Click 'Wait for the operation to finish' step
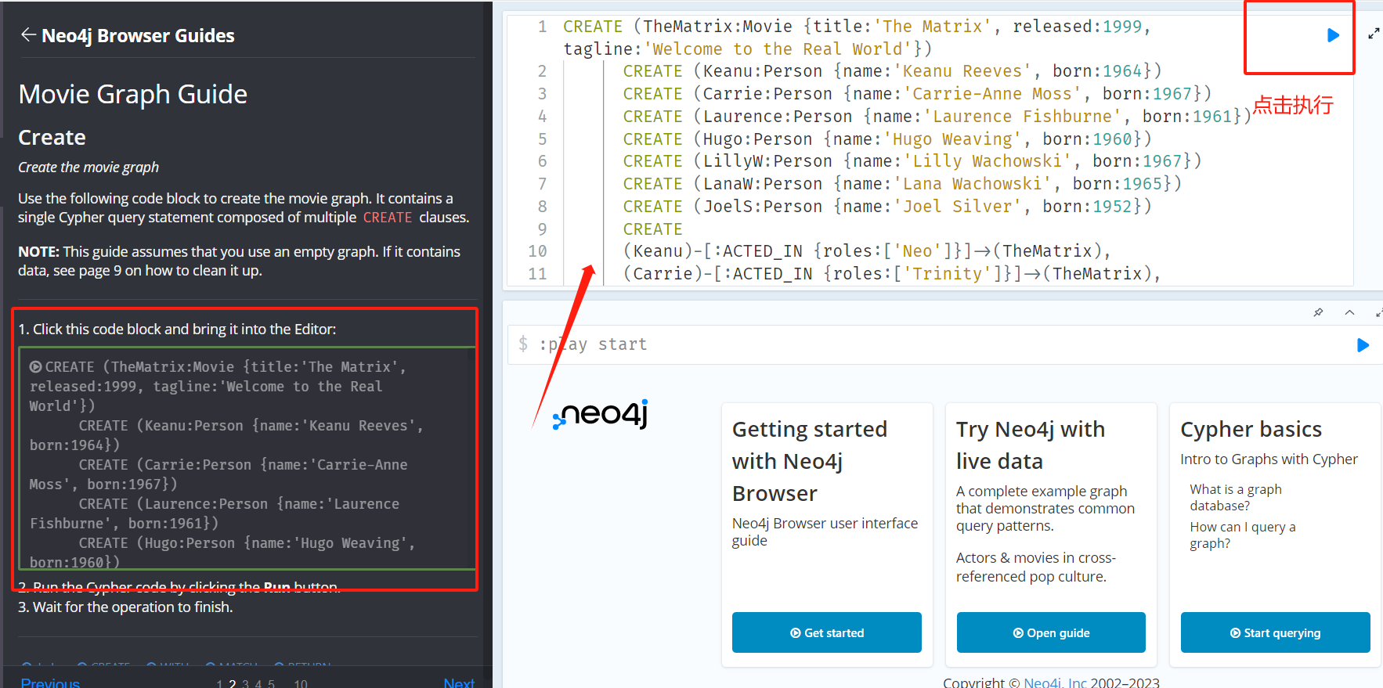The height and width of the screenshot is (688, 1383). click(125, 607)
